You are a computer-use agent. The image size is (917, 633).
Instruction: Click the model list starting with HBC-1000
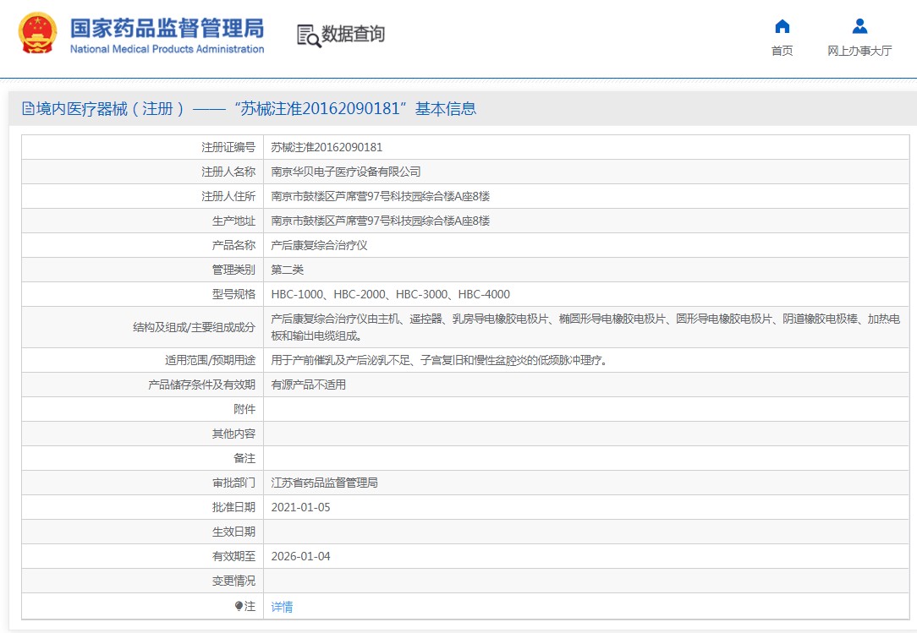[x=390, y=294]
